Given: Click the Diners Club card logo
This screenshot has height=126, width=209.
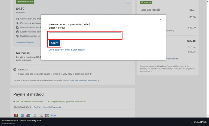Looking at the screenshot, I should pos(35,115).
